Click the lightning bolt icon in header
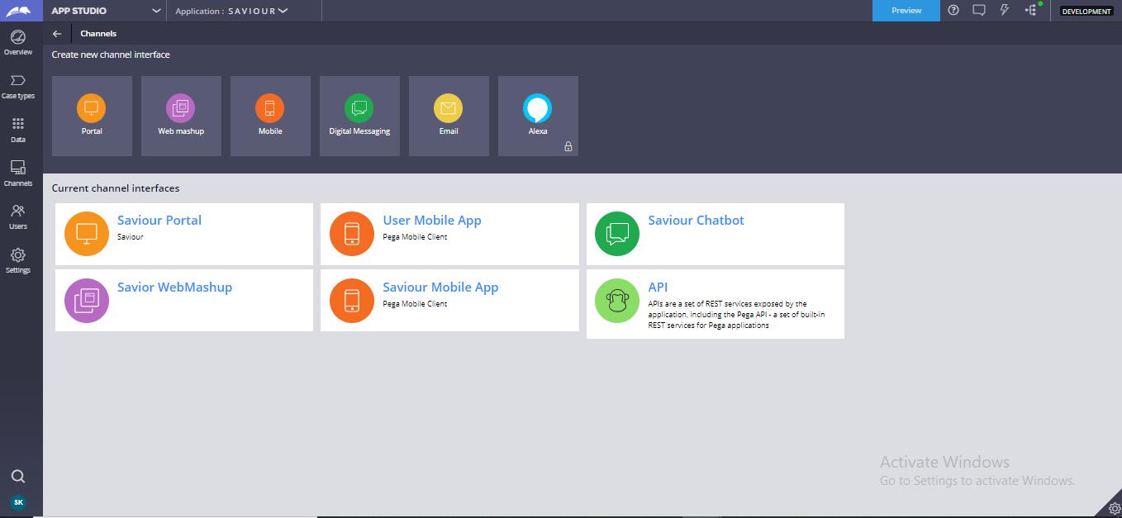1122x518 pixels. click(1005, 11)
